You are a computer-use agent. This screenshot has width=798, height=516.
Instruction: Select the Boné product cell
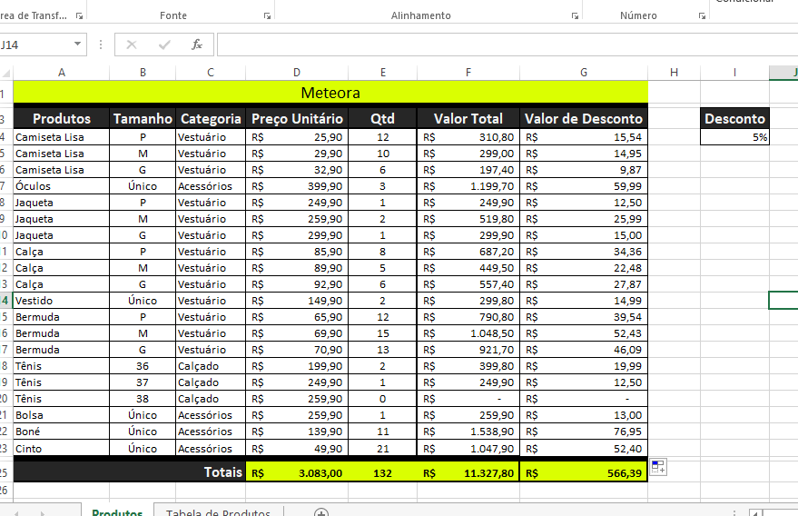62,432
